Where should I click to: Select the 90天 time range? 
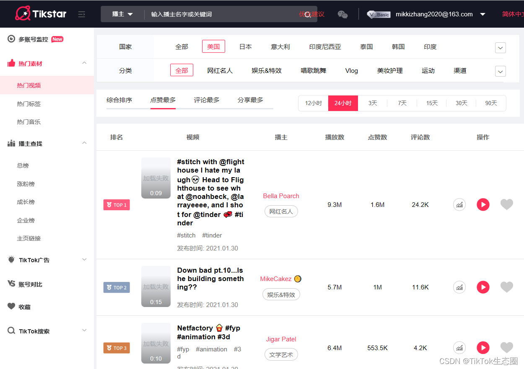(x=491, y=103)
